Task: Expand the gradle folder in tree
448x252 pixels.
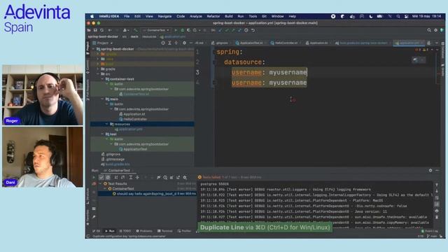Action: tap(98, 69)
